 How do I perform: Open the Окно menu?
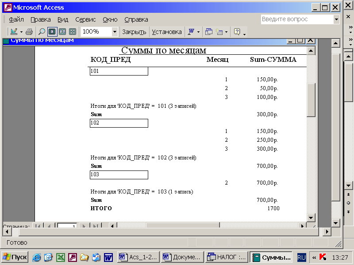(x=110, y=19)
